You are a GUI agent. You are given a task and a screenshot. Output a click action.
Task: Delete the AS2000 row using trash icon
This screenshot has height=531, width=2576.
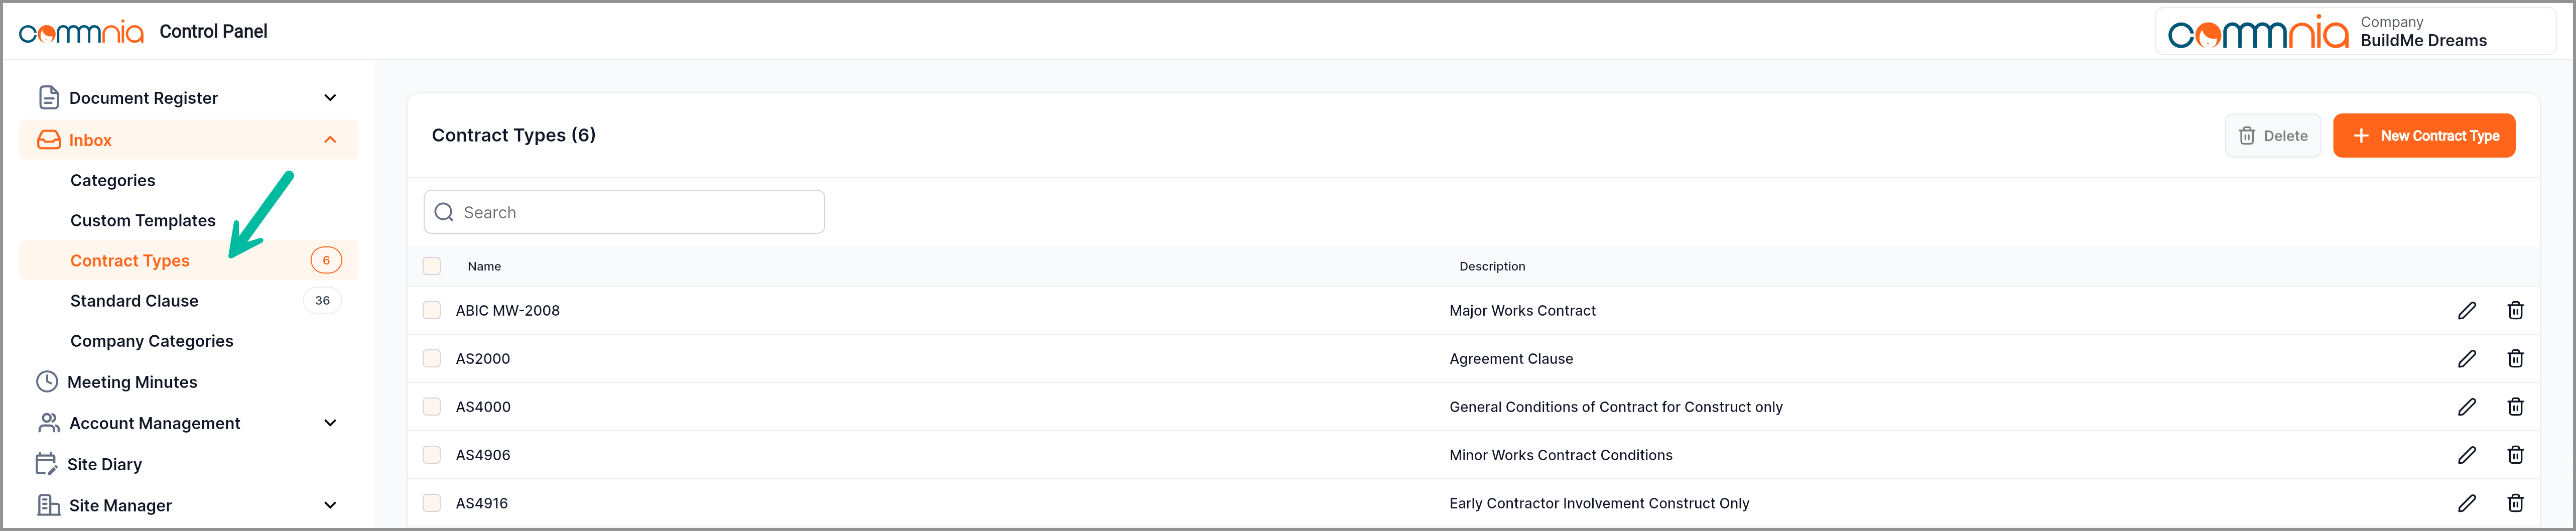tap(2514, 358)
